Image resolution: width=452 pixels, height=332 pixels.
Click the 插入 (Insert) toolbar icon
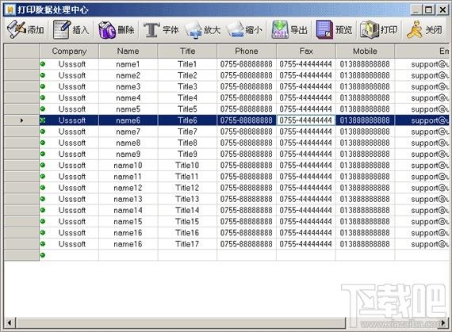[62, 29]
